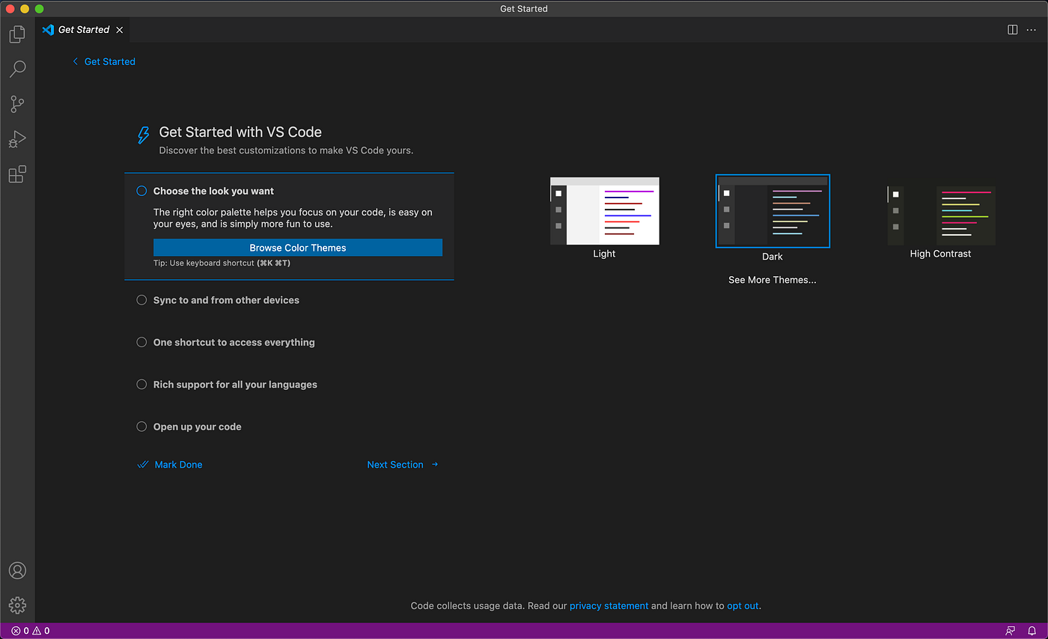Open the See More Themes link
Viewport: 1048px width, 639px height.
click(x=772, y=279)
